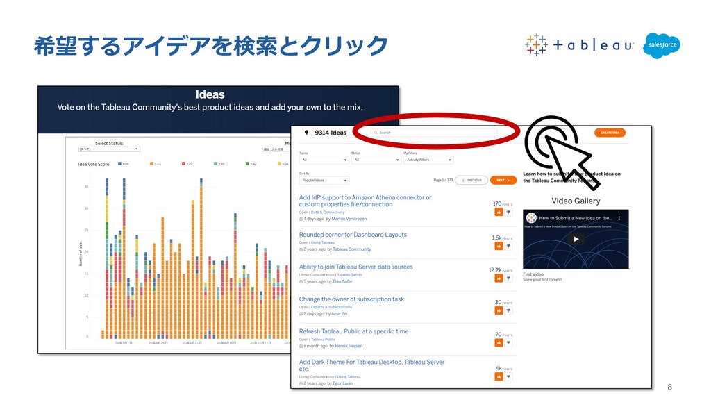Select the <20 red legend swatch
Image resolution: width=711 pixels, height=400 pixels.
point(183,163)
